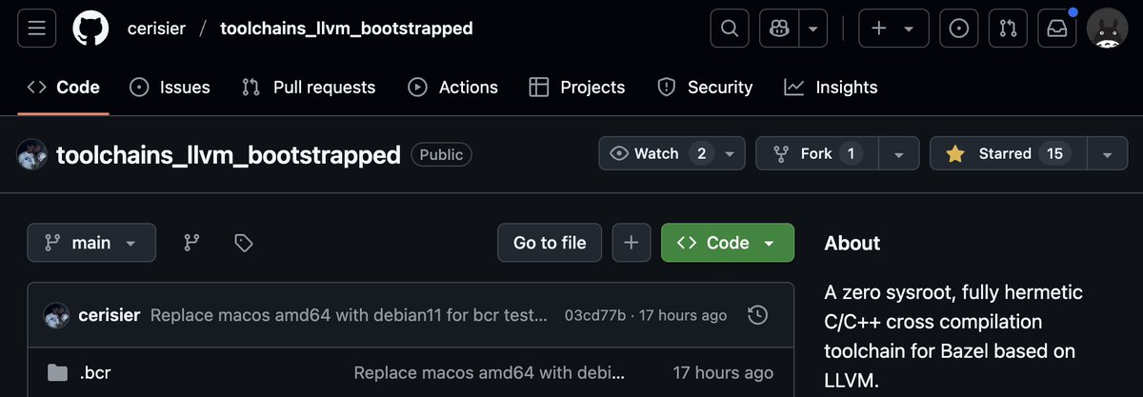Open the .bcr folder
Viewport: 1143px width, 397px height.
96,373
